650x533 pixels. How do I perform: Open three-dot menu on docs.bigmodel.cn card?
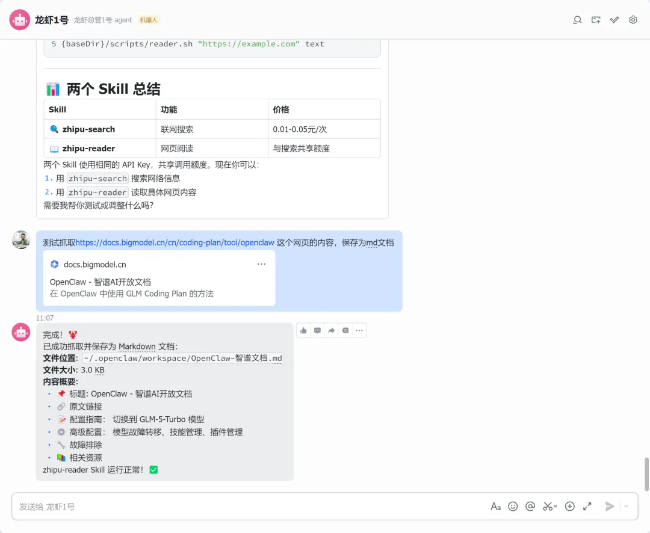[261, 264]
